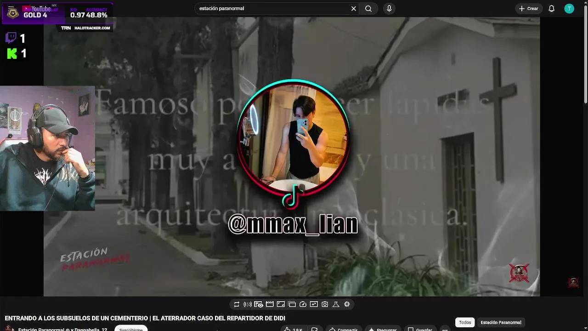Click the volume boost icon
Screen dimensions: 588x331
tap(248, 304)
